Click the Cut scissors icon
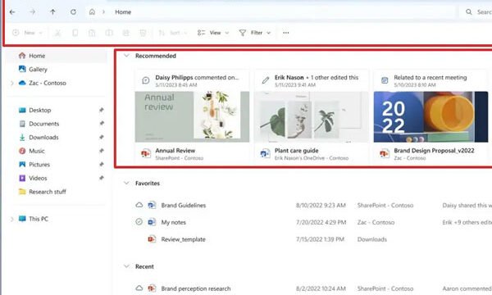Viewport: 492px width, 295px height. (x=57, y=33)
